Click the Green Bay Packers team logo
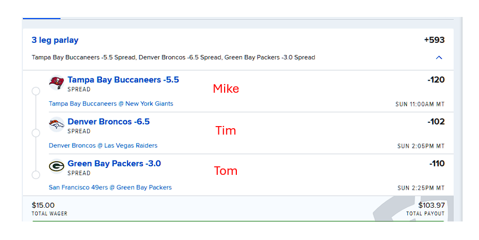The width and height of the screenshot is (479, 240). [x=56, y=166]
